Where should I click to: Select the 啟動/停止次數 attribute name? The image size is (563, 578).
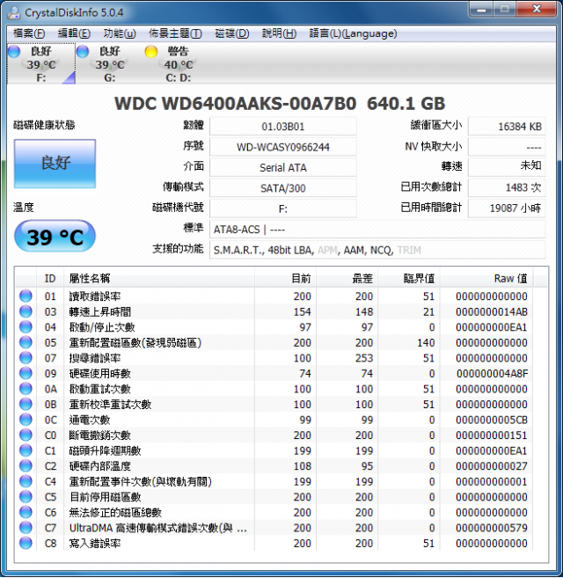pos(102,327)
